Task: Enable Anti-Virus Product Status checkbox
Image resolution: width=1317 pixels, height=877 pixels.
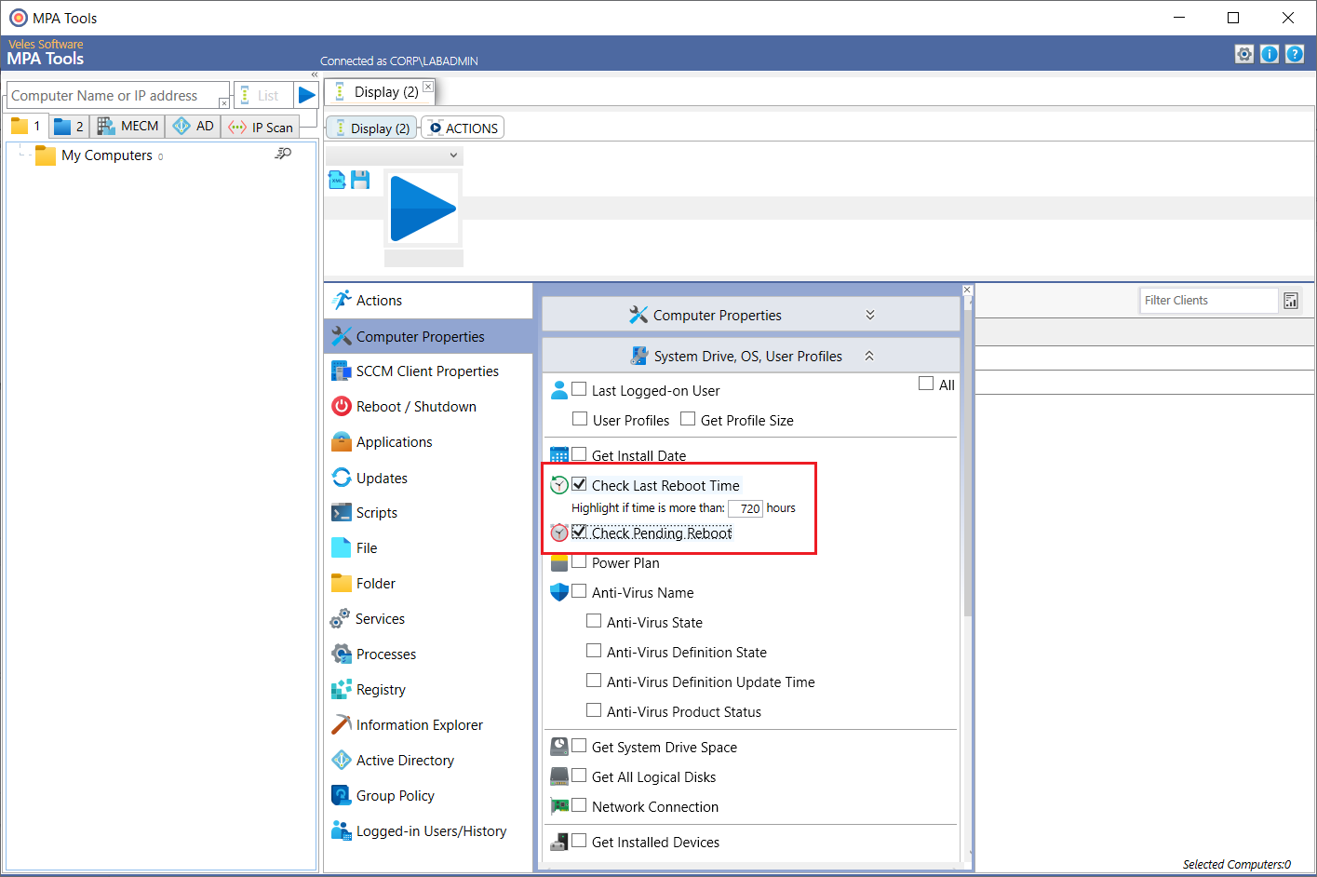Action: click(x=594, y=710)
